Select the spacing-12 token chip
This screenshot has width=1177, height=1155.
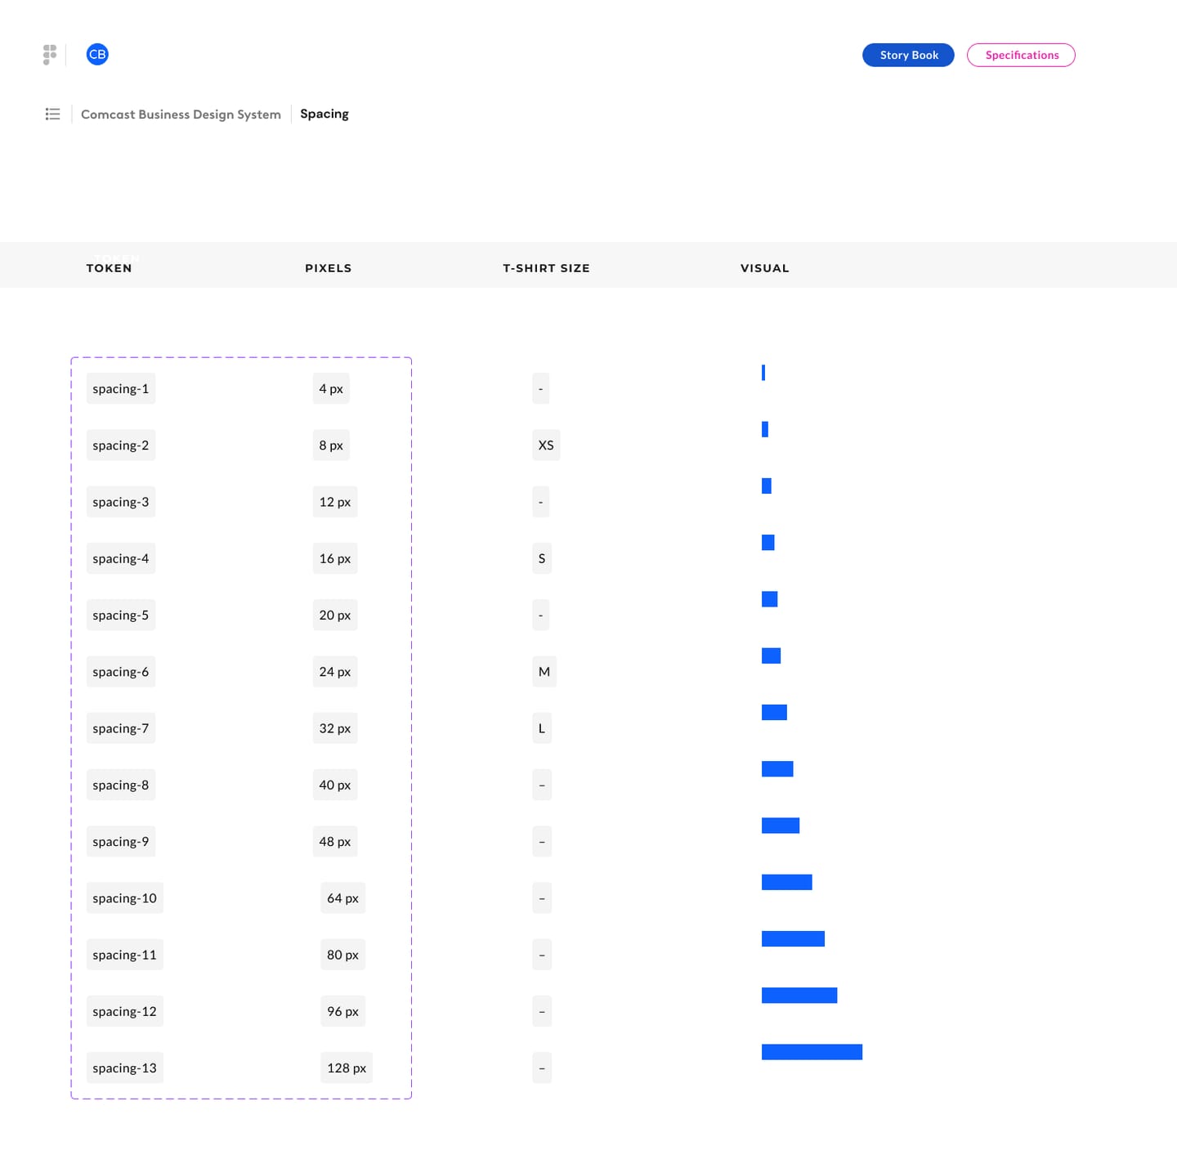(125, 1011)
